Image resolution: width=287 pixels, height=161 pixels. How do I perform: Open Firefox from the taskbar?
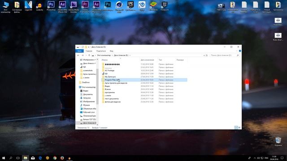62,158
